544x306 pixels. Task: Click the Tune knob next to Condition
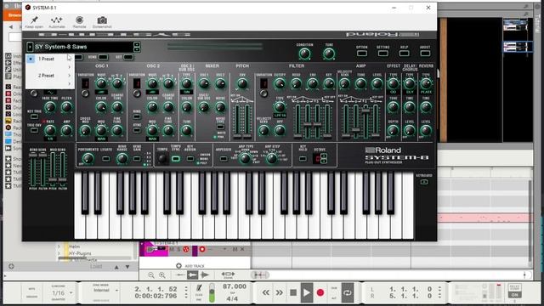click(x=329, y=54)
